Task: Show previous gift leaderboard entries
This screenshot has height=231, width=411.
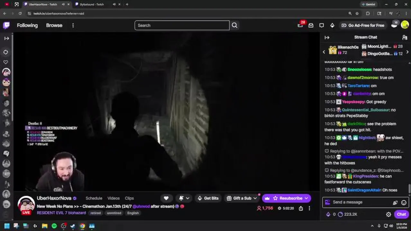Action: [324, 52]
